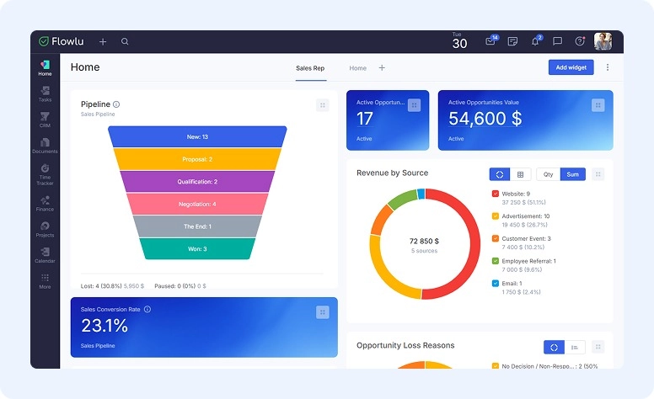This screenshot has height=399, width=654.
Task: Open Finance in the sidebar
Action: pyautogui.click(x=45, y=204)
